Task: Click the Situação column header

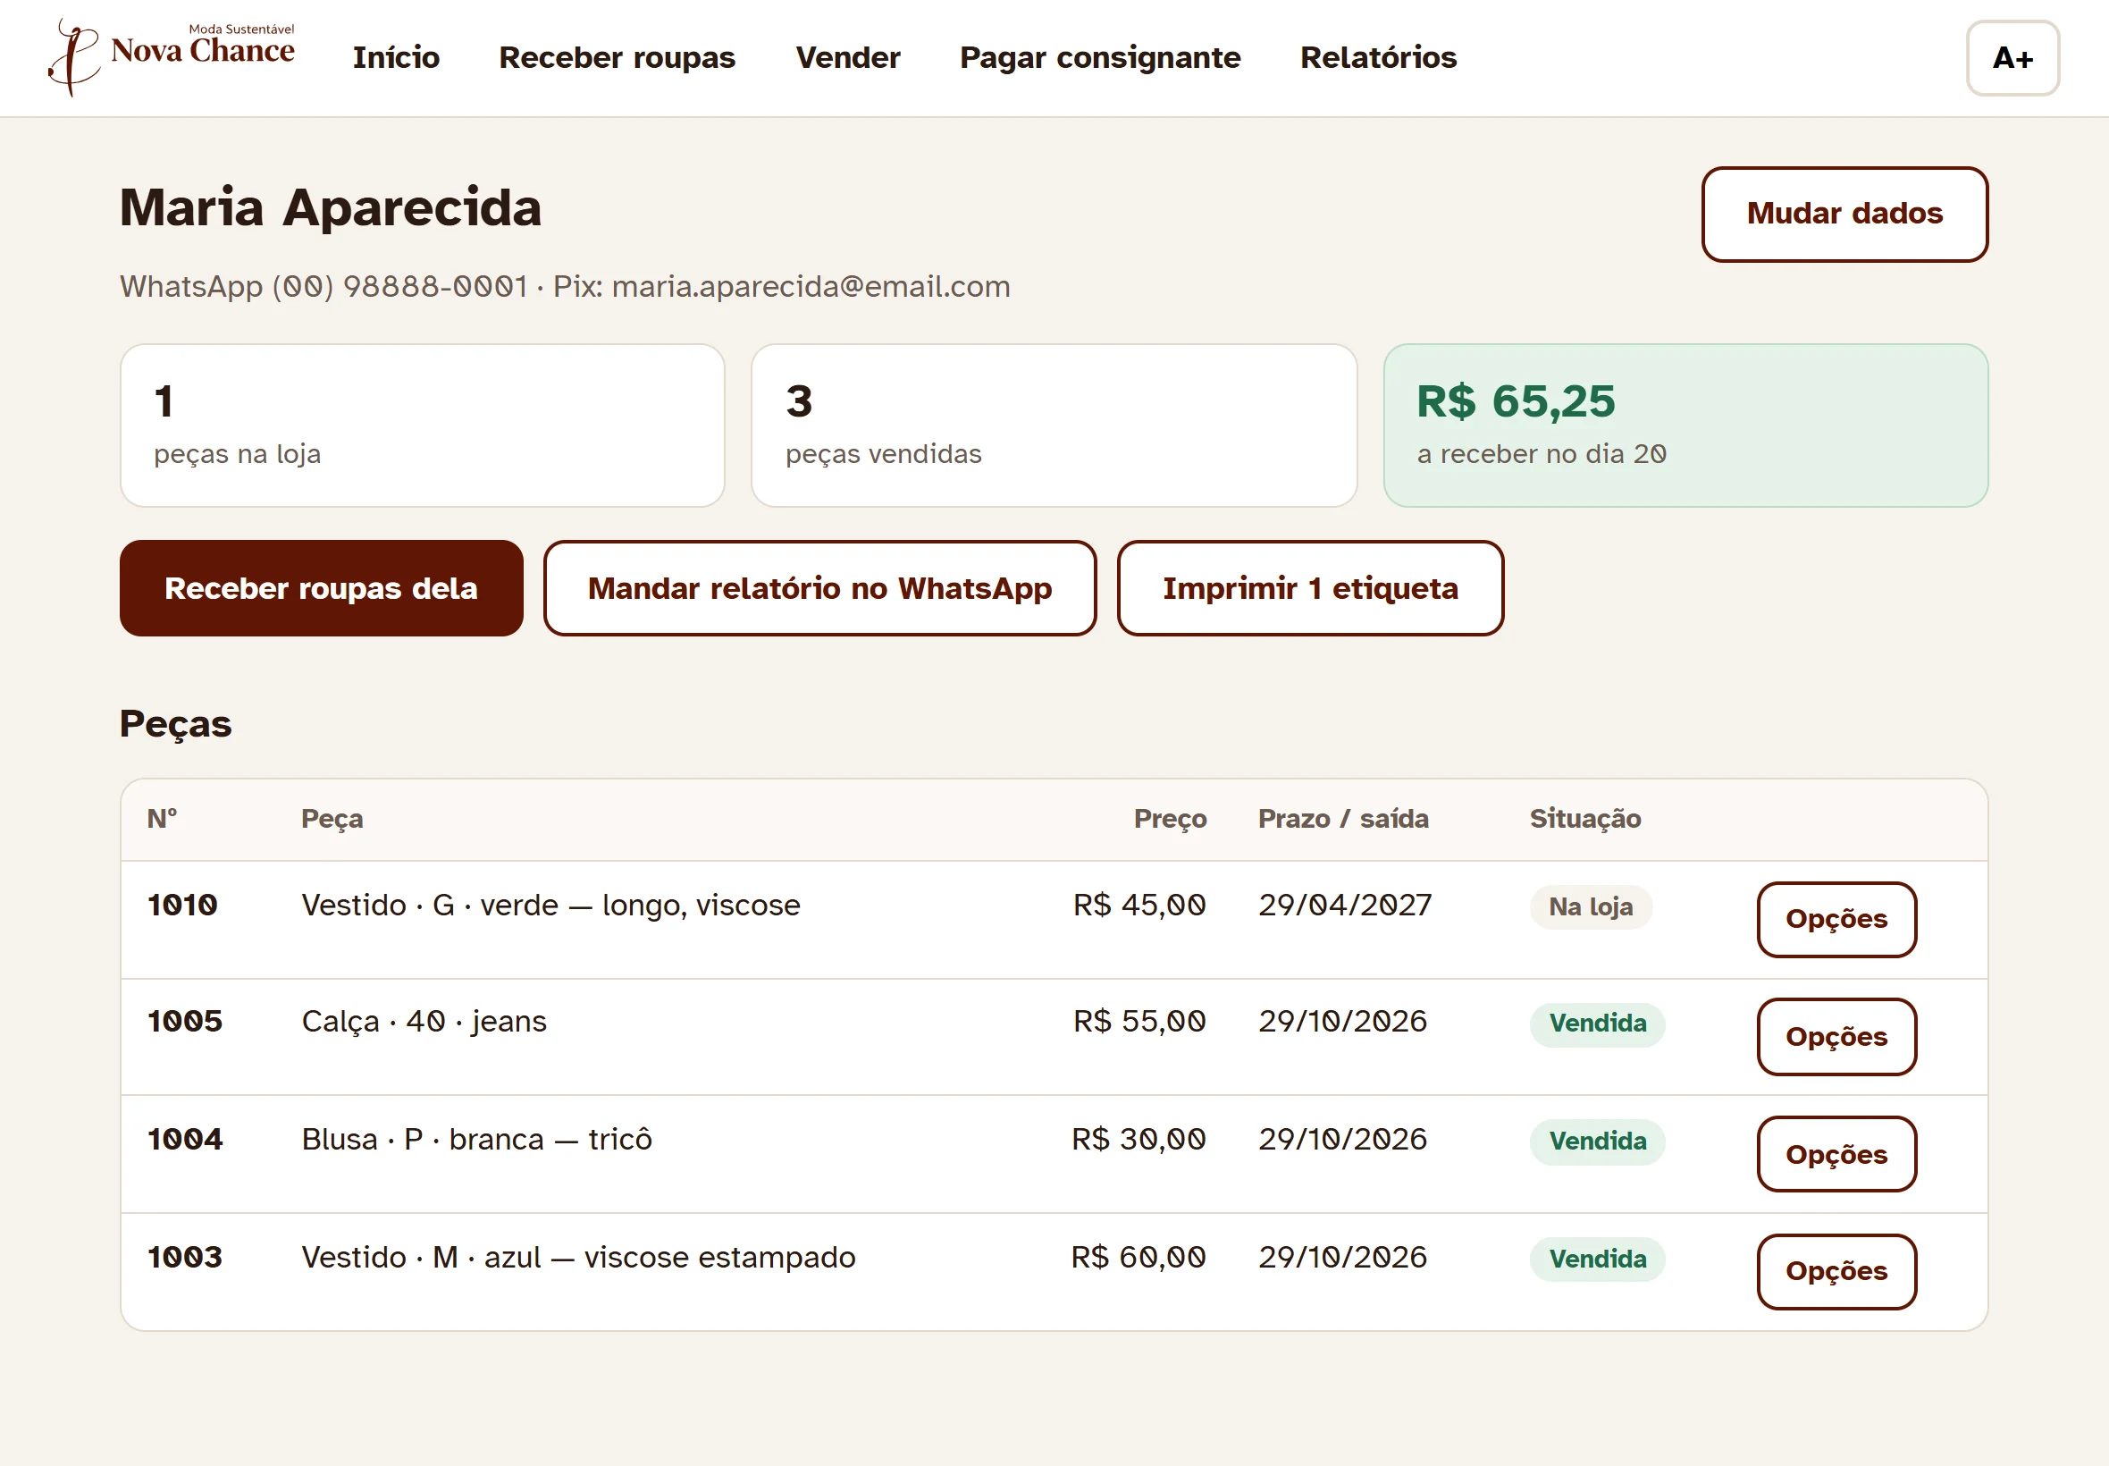Action: click(x=1584, y=819)
